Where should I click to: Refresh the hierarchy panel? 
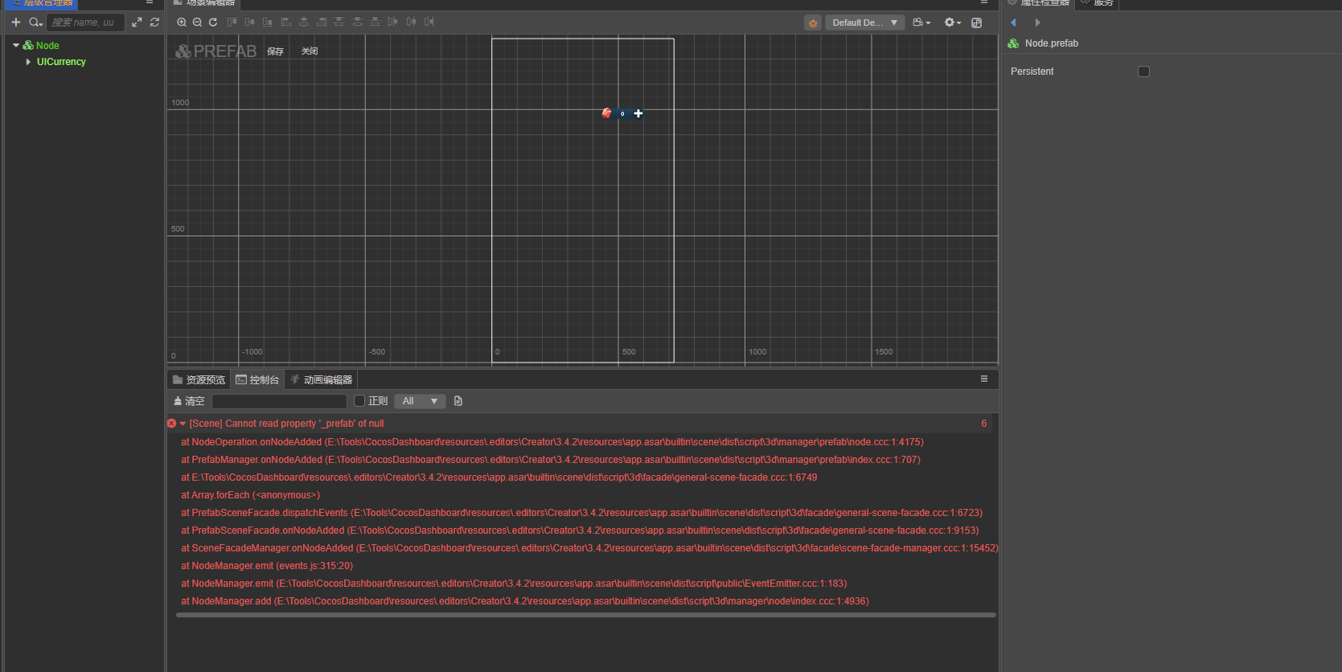154,23
